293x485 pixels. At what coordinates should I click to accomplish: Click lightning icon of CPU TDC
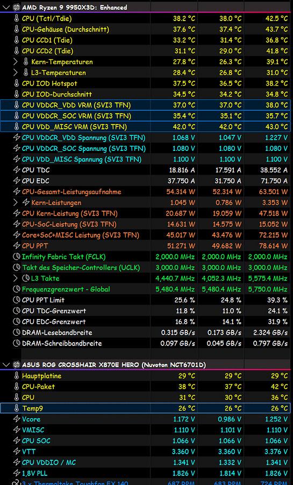(17, 170)
